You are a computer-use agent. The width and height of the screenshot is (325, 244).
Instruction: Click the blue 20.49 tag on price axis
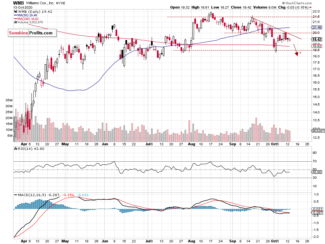(x=317, y=27)
